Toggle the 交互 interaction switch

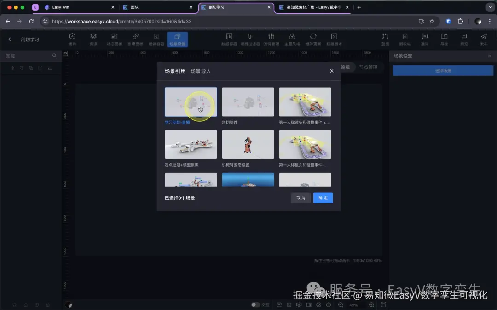tap(255, 304)
